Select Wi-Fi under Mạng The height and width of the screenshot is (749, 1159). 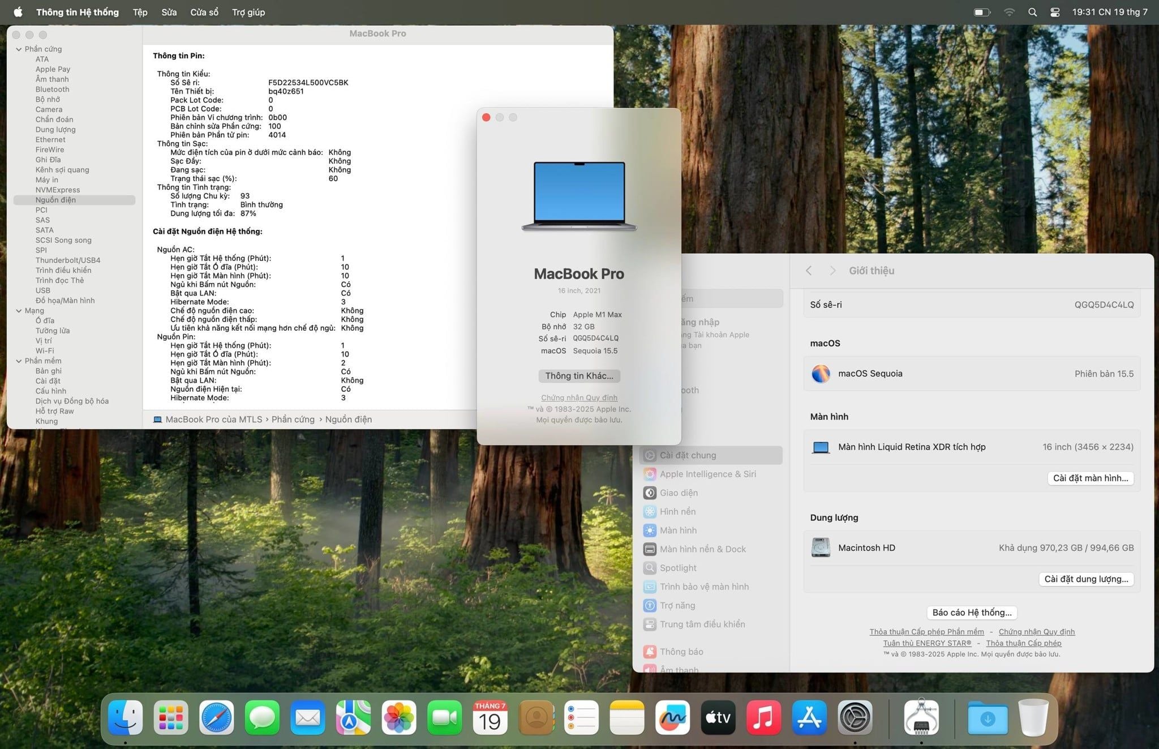(45, 351)
